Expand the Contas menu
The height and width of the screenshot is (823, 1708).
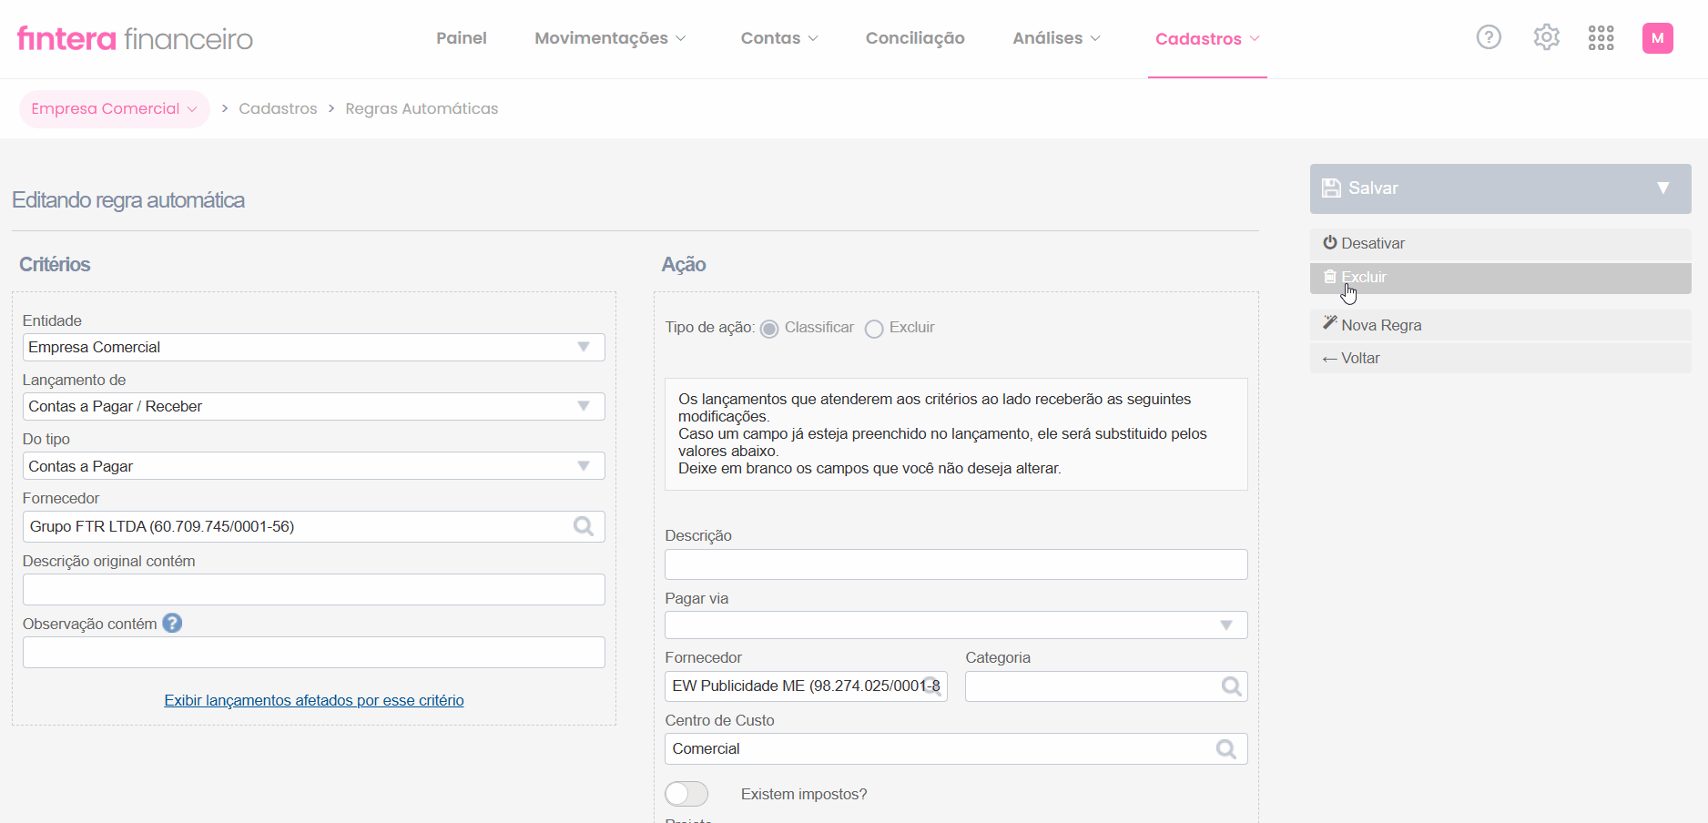[x=779, y=38]
